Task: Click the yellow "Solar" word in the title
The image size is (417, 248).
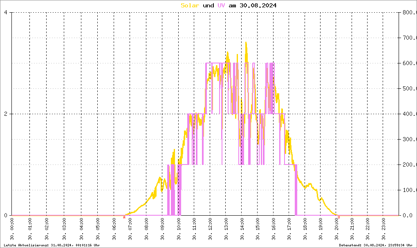Action: click(x=190, y=5)
